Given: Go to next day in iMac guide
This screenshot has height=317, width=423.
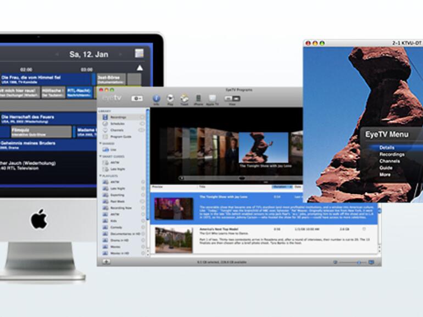Looking at the screenshot, I should point(120,54).
